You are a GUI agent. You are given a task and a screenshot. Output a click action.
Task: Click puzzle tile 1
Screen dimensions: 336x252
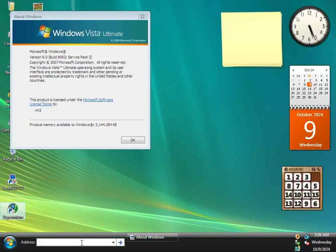[x=289, y=177]
